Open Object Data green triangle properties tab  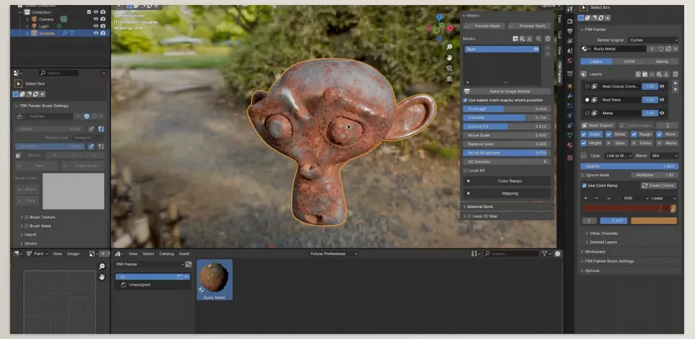[570, 135]
